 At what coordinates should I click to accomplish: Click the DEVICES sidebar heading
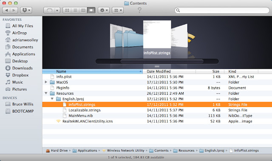coord(10,98)
